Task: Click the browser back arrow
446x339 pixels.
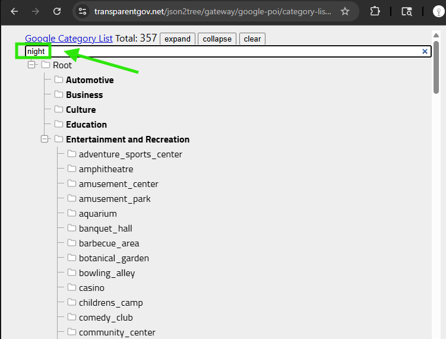Action: tap(14, 11)
